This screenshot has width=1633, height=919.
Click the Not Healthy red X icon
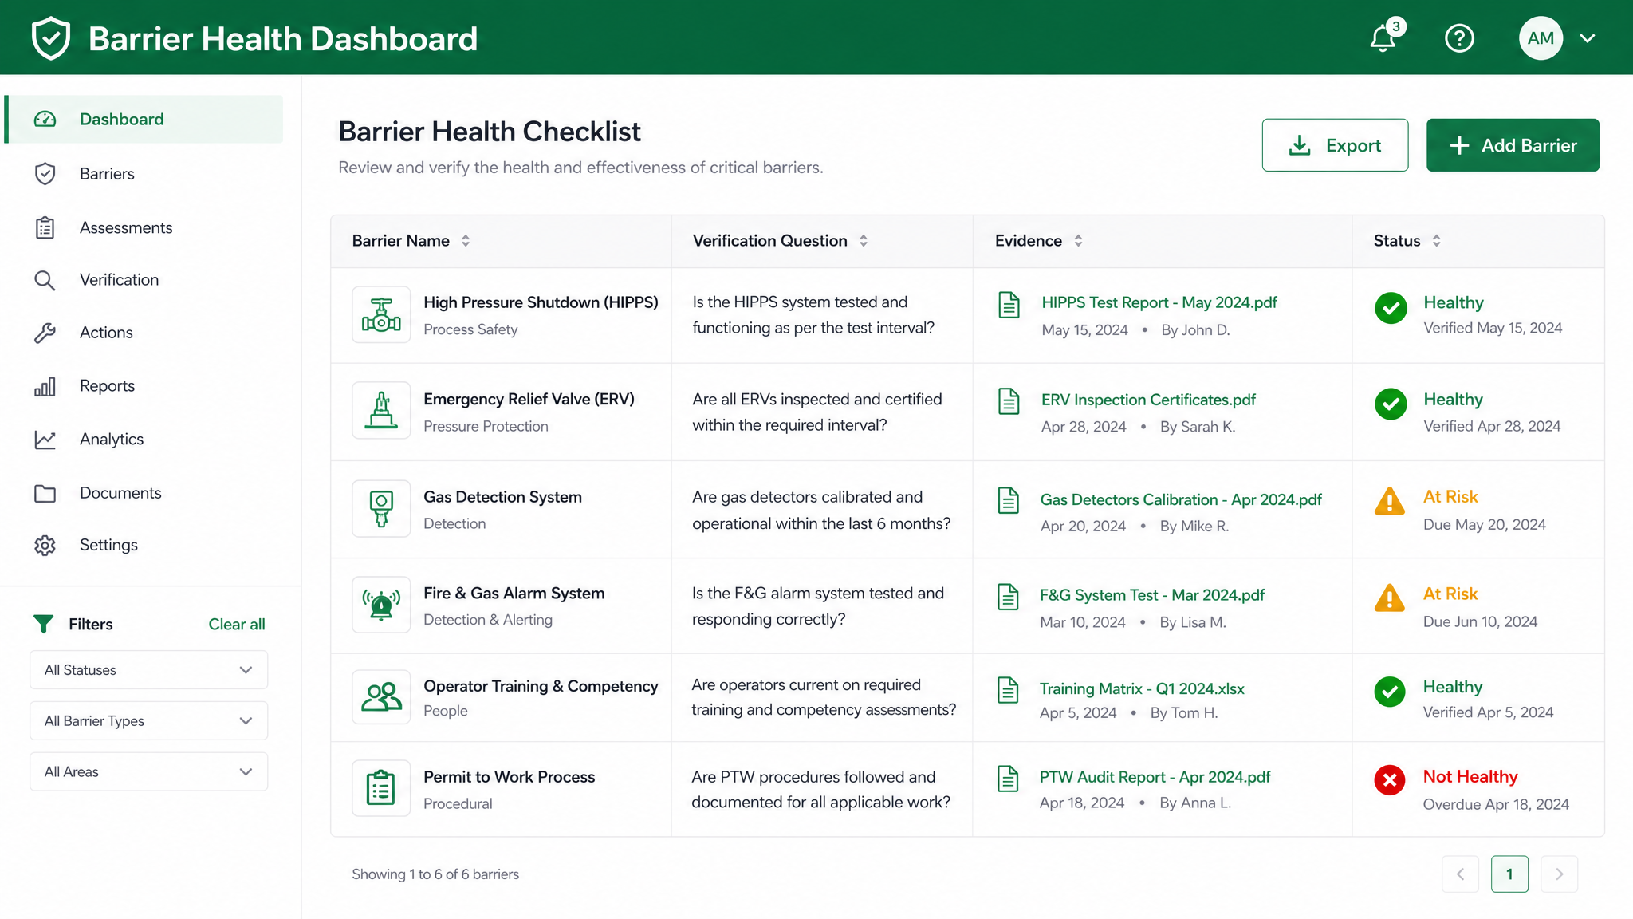(x=1390, y=780)
